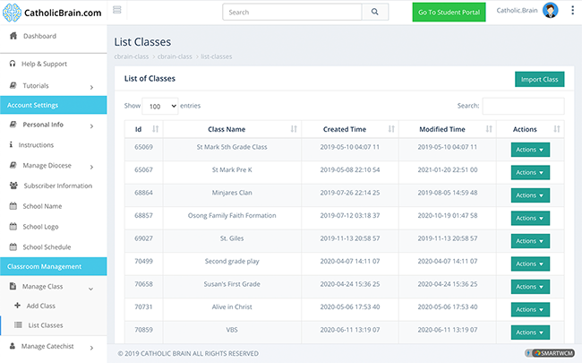The height and width of the screenshot is (363, 582).
Task: Click the Instructions info icon
Action: click(11, 144)
